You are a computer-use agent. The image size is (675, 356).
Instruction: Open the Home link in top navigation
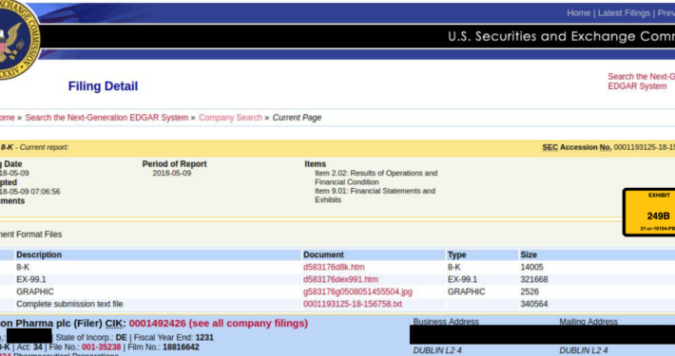point(578,13)
